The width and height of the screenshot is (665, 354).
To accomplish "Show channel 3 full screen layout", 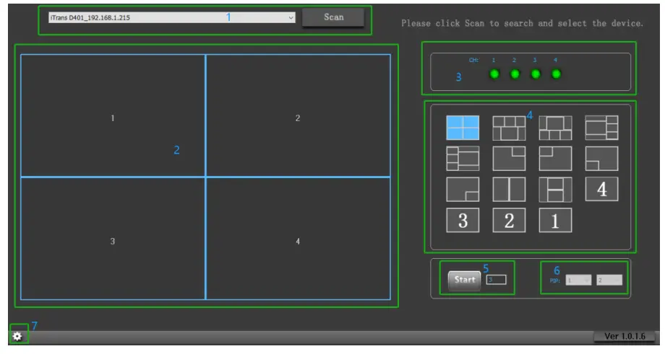I will tap(463, 221).
